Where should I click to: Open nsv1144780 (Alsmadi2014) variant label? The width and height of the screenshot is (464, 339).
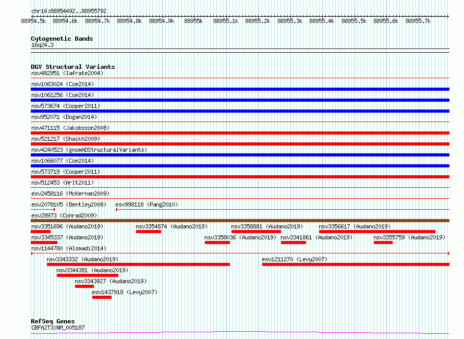pos(69,248)
